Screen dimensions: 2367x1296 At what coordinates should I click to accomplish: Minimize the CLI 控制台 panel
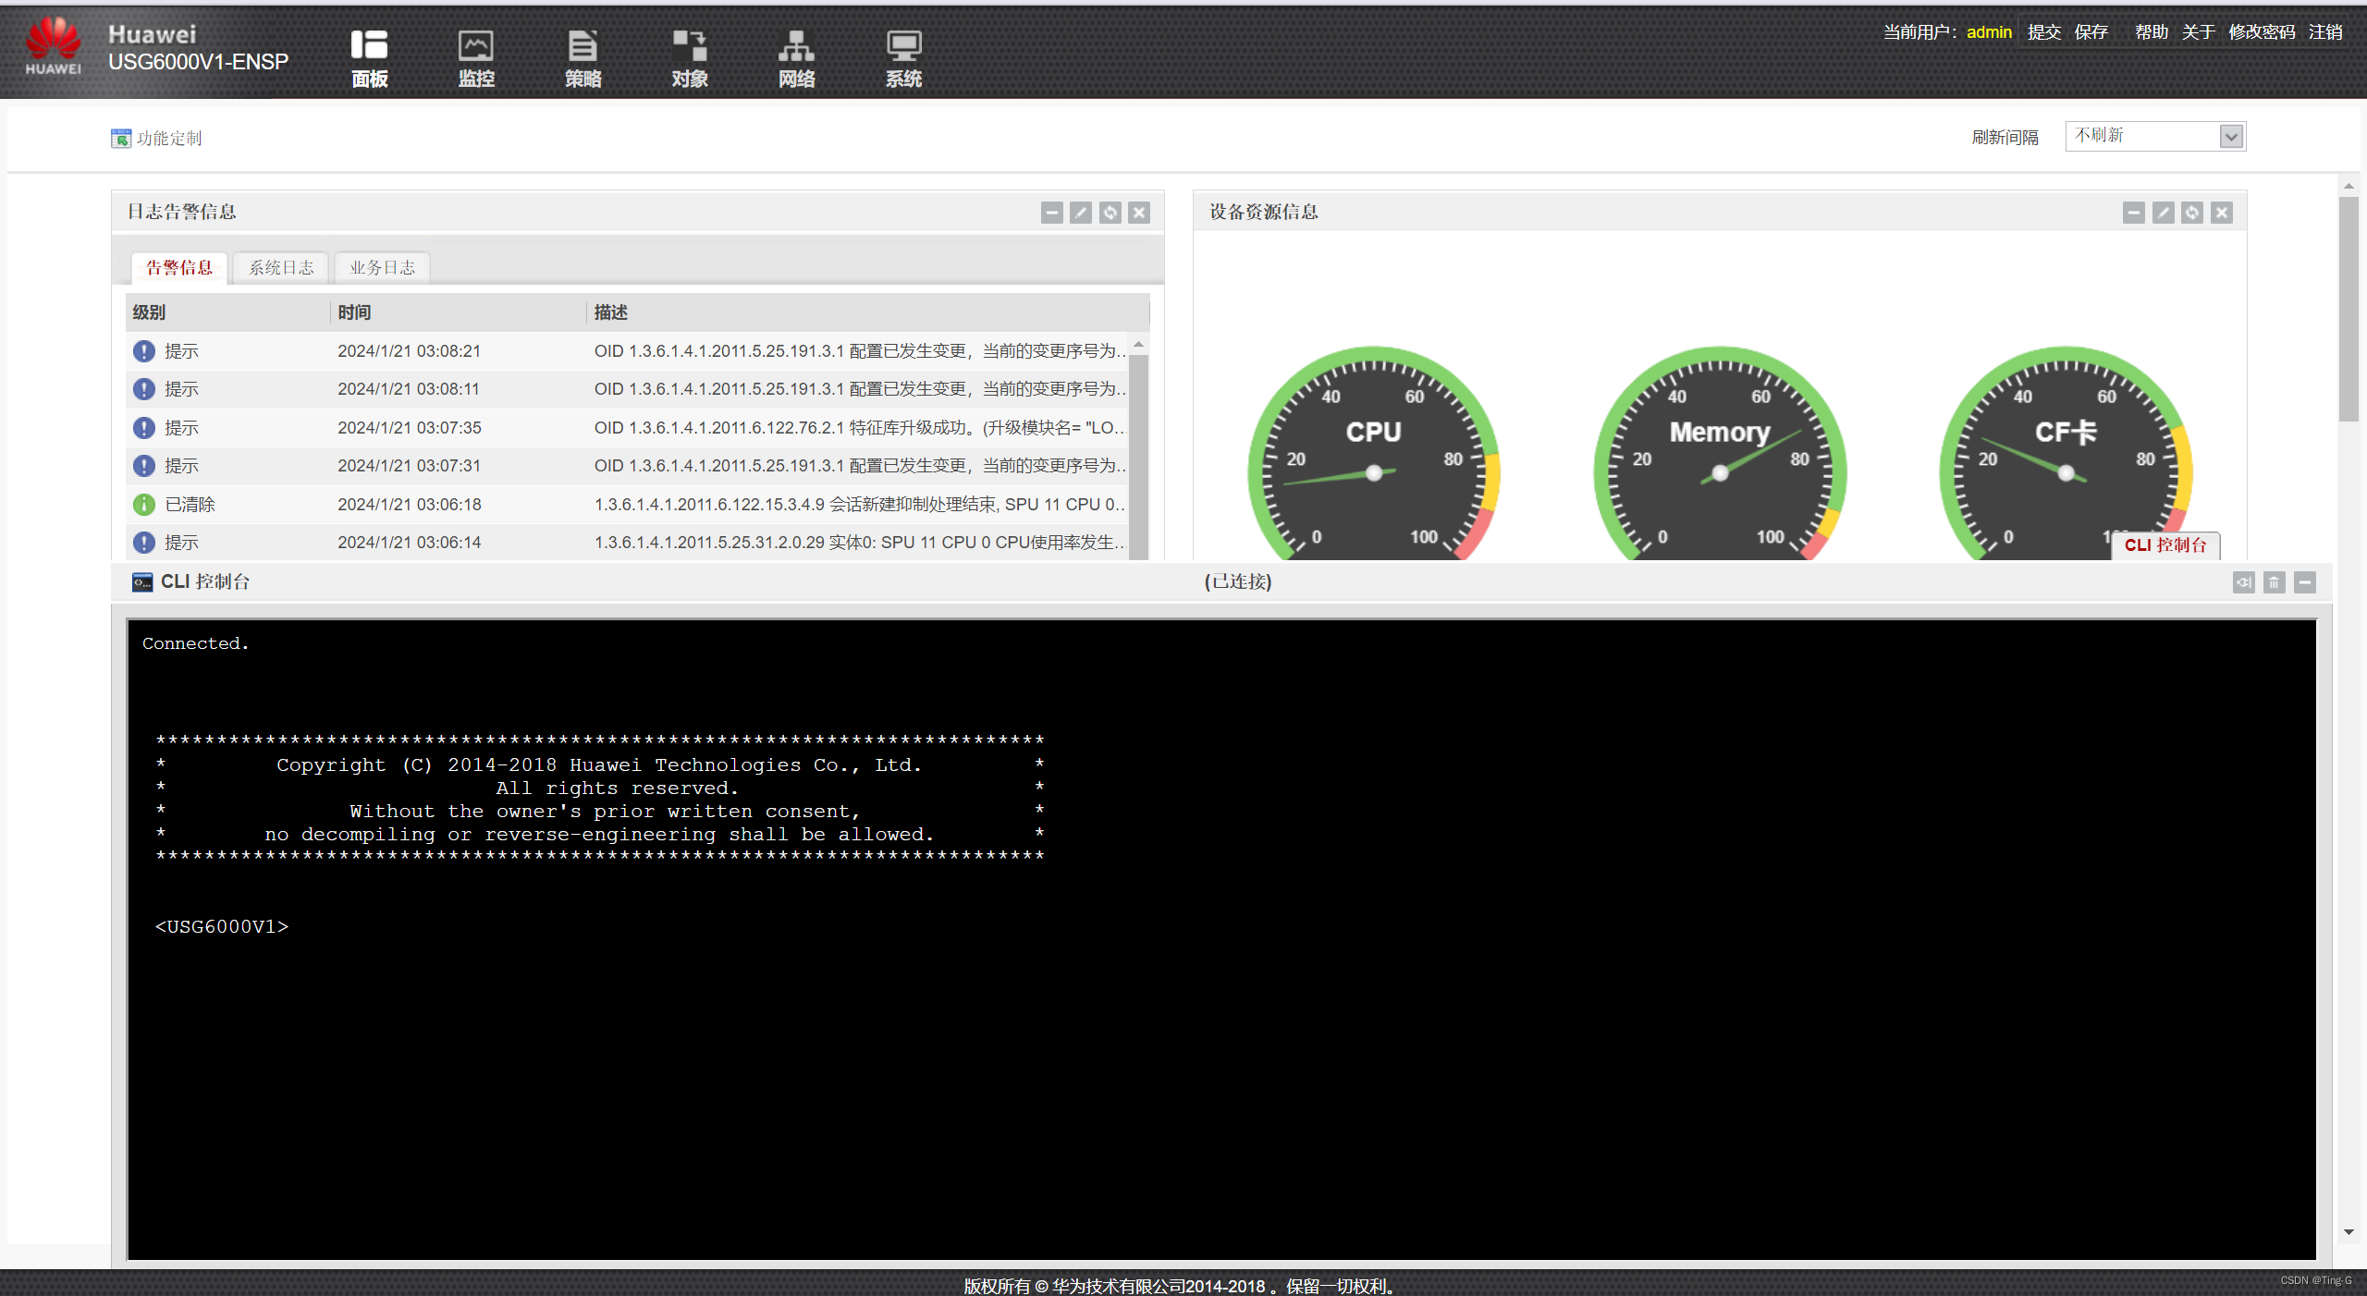pos(2305,582)
